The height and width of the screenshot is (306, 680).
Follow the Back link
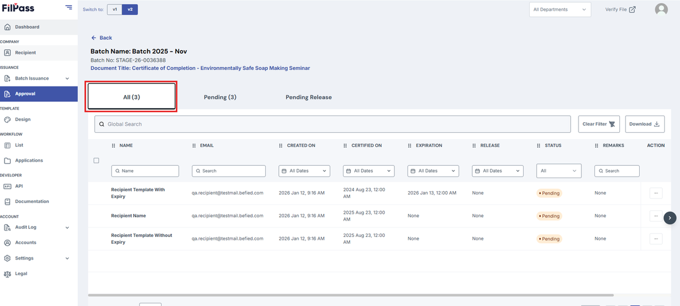tap(101, 38)
